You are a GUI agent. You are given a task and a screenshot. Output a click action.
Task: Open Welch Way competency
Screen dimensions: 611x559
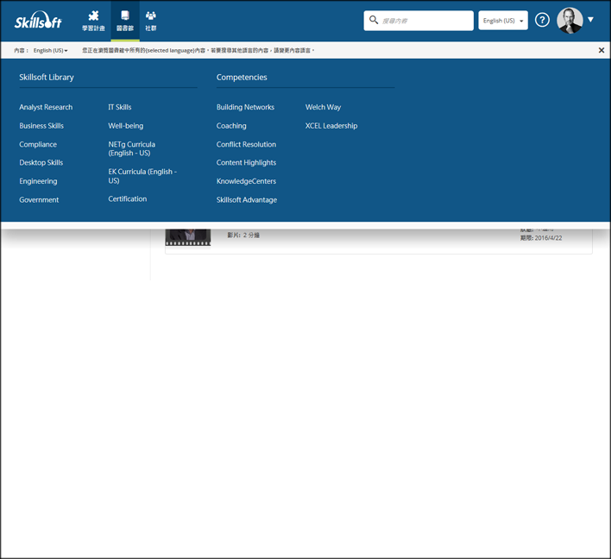point(323,107)
